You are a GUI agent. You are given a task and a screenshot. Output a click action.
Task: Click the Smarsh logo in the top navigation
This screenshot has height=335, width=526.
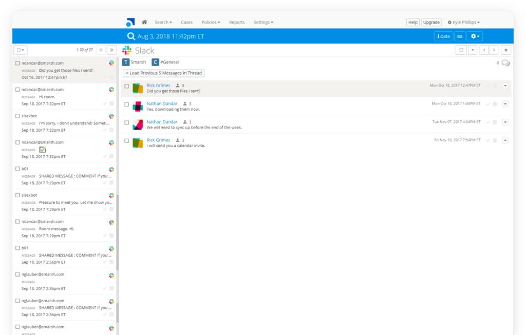pos(130,22)
